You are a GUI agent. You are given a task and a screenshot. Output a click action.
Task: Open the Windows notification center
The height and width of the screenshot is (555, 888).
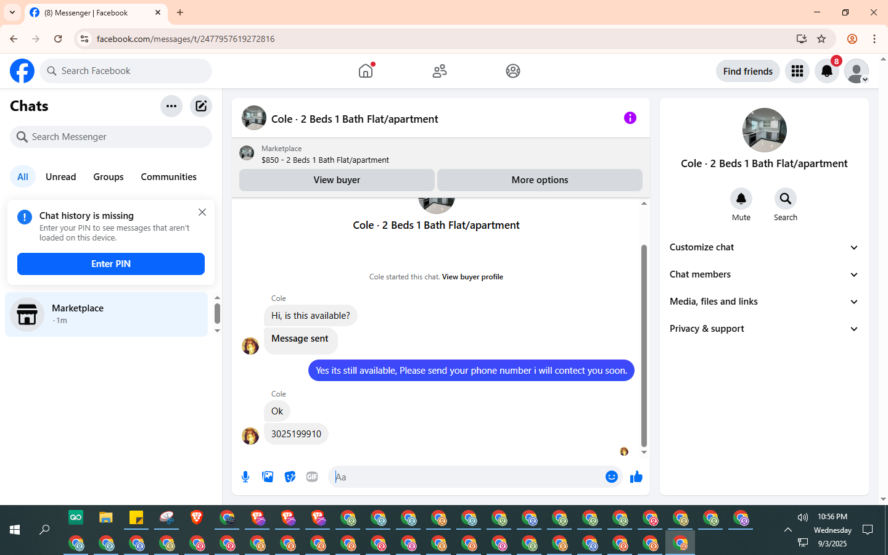pos(868,530)
